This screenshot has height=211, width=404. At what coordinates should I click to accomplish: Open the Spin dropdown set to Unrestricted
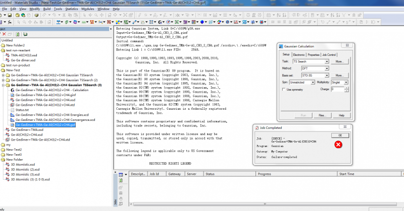coord(313,82)
